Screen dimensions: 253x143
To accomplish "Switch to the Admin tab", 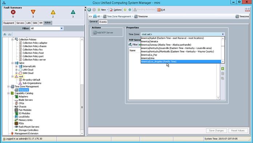I will point(48,23).
